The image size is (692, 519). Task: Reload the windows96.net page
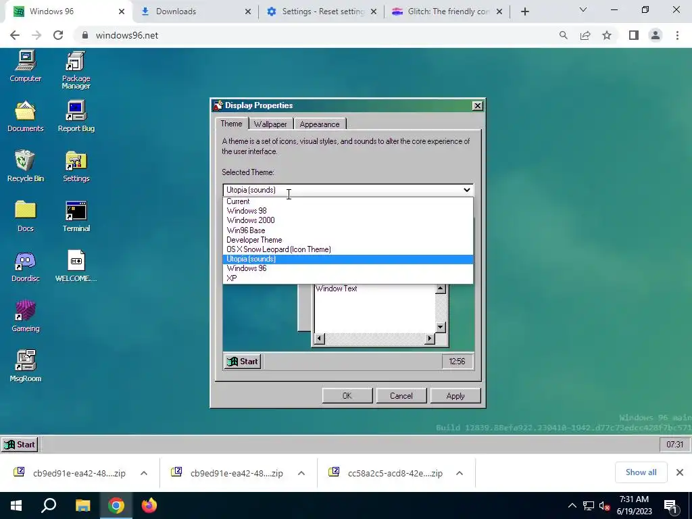pyautogui.click(x=58, y=35)
